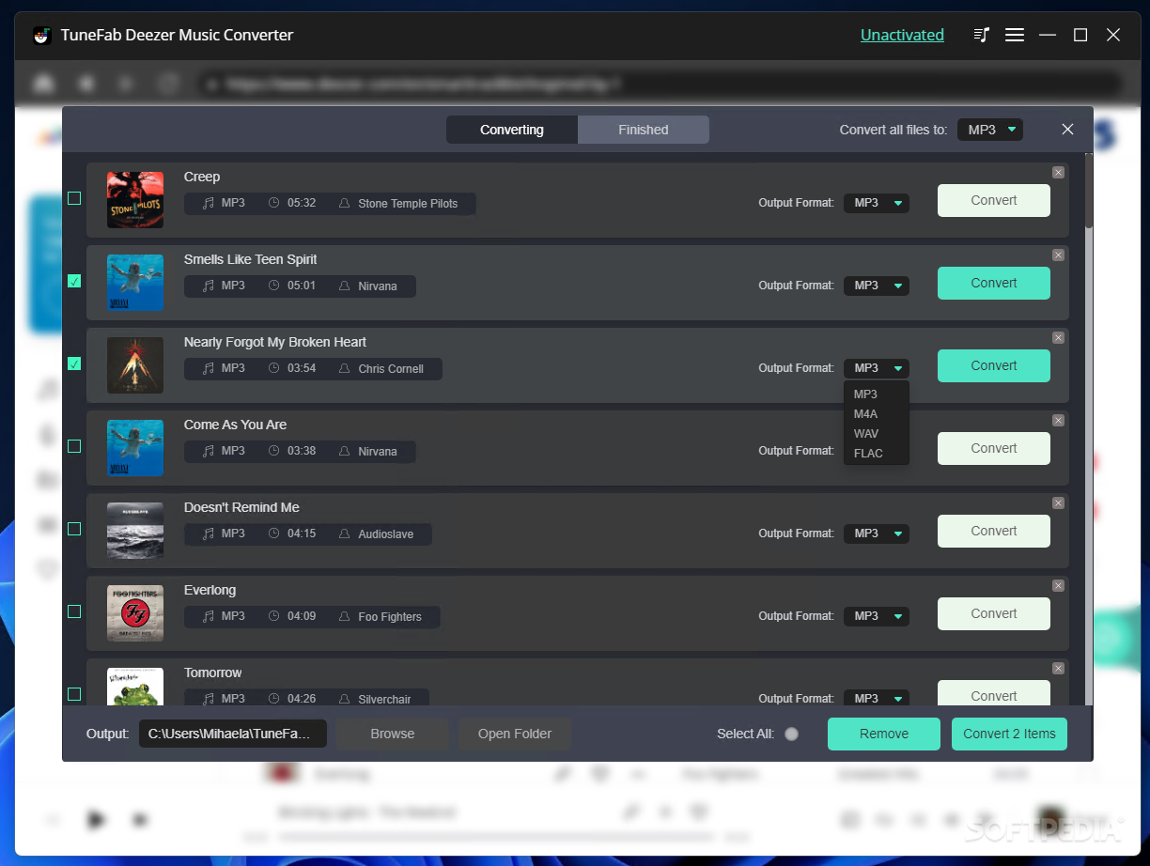This screenshot has height=866, width=1150.
Task: Click the clock icon in Everlong row
Action: point(274,616)
